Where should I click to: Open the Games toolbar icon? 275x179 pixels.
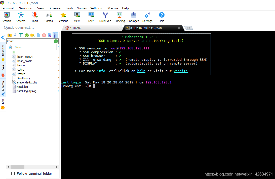[49, 17]
